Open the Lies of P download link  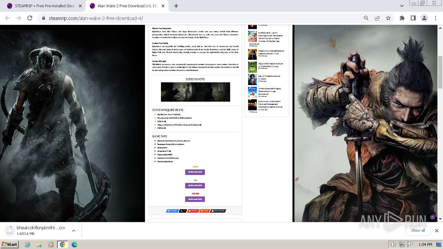[269, 77]
